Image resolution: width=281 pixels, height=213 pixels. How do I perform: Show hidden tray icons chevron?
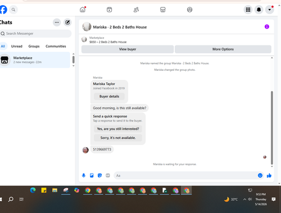(x=244, y=199)
